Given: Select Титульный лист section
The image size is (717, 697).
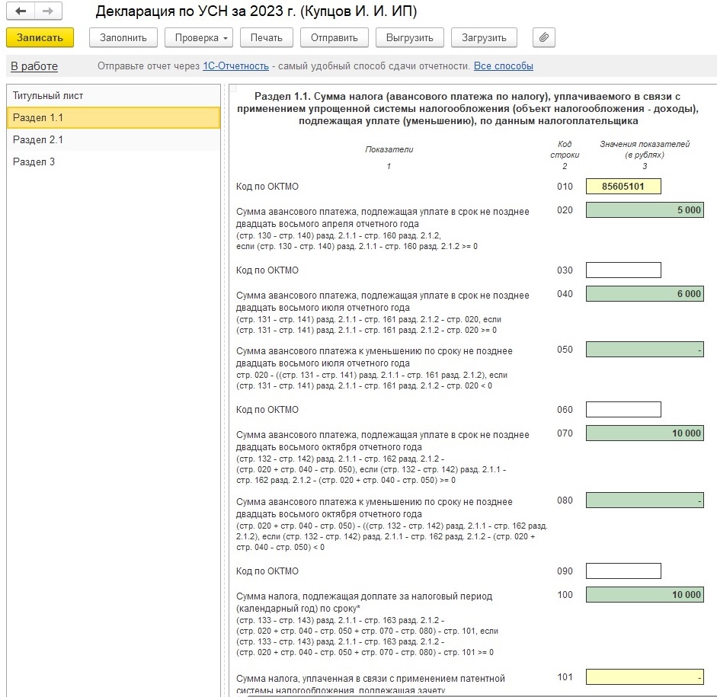Looking at the screenshot, I should (x=114, y=95).
